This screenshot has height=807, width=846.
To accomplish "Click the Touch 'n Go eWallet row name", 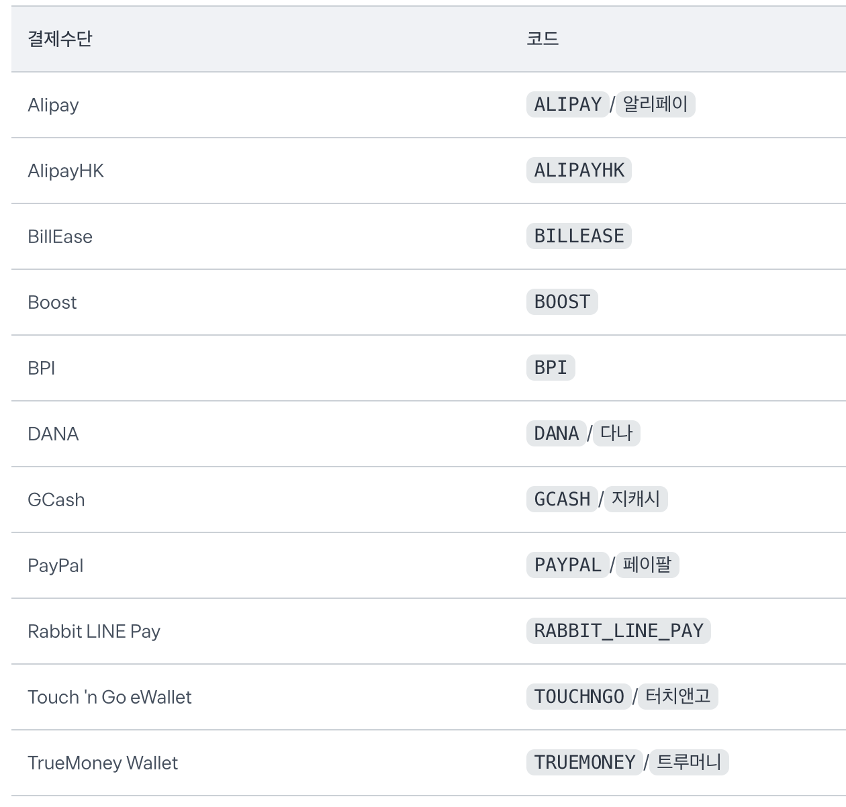I will click(109, 697).
